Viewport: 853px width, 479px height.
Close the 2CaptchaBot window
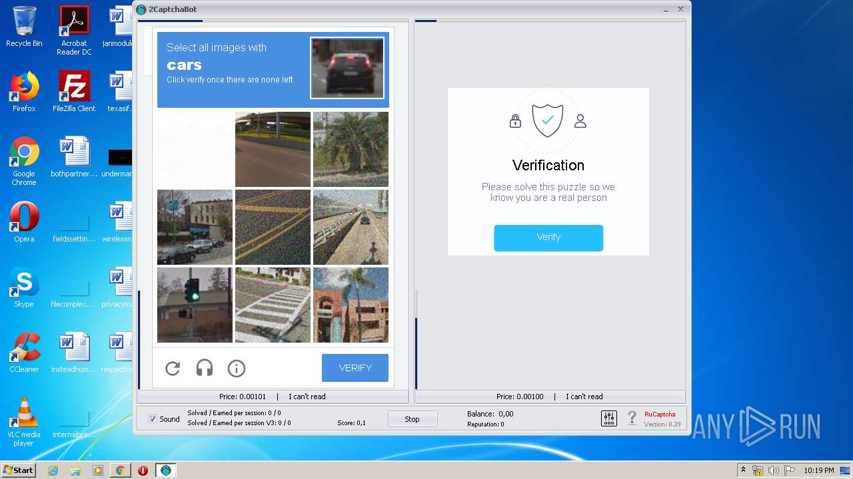[680, 9]
